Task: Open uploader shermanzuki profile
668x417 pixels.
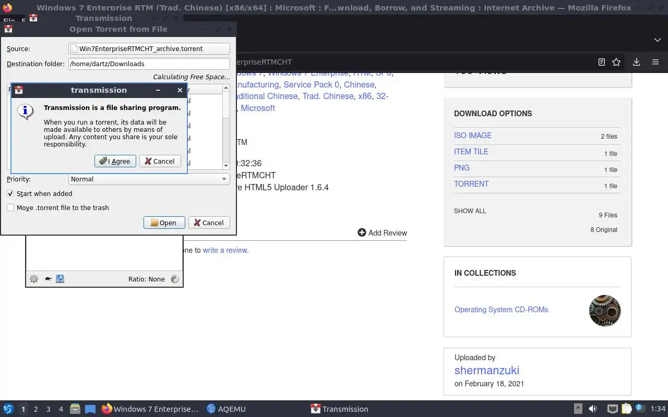Action: [x=487, y=371]
